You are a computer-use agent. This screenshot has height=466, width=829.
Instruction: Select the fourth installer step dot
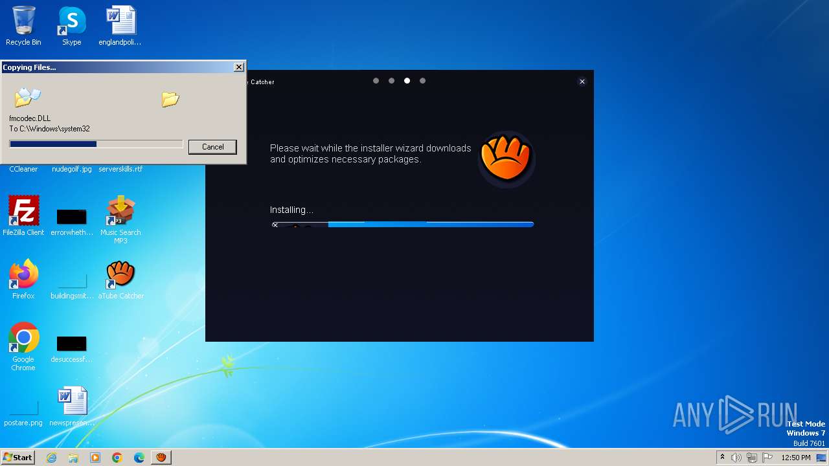pos(422,81)
